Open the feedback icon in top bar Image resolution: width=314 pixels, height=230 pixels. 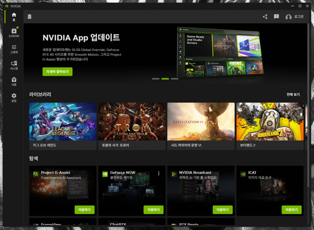(x=276, y=17)
